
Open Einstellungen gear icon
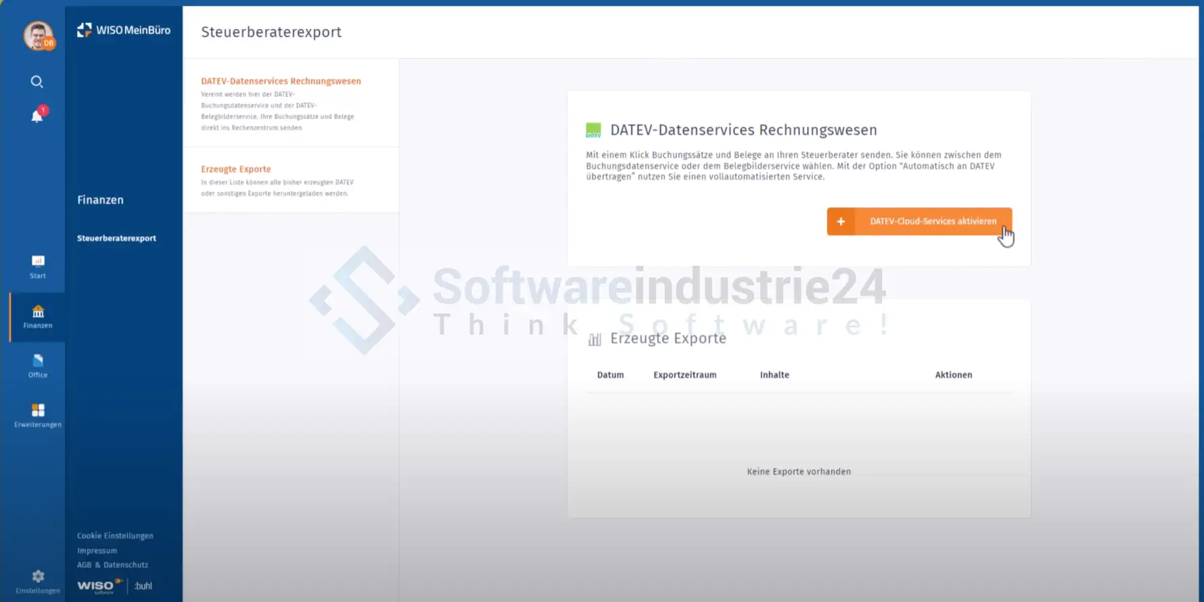[38, 580]
